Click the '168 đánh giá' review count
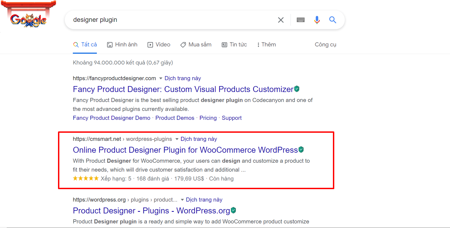The width and height of the screenshot is (450, 228). click(153, 179)
